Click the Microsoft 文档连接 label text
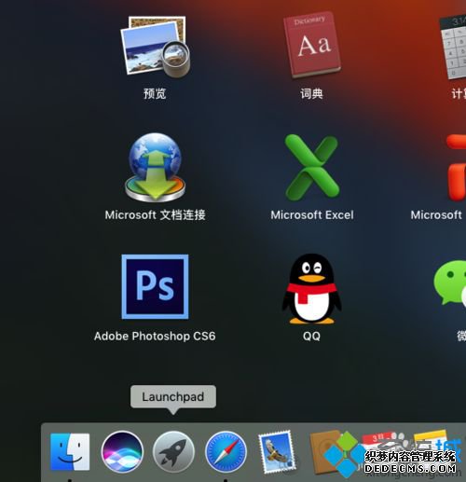The width and height of the screenshot is (466, 482). coord(155,215)
